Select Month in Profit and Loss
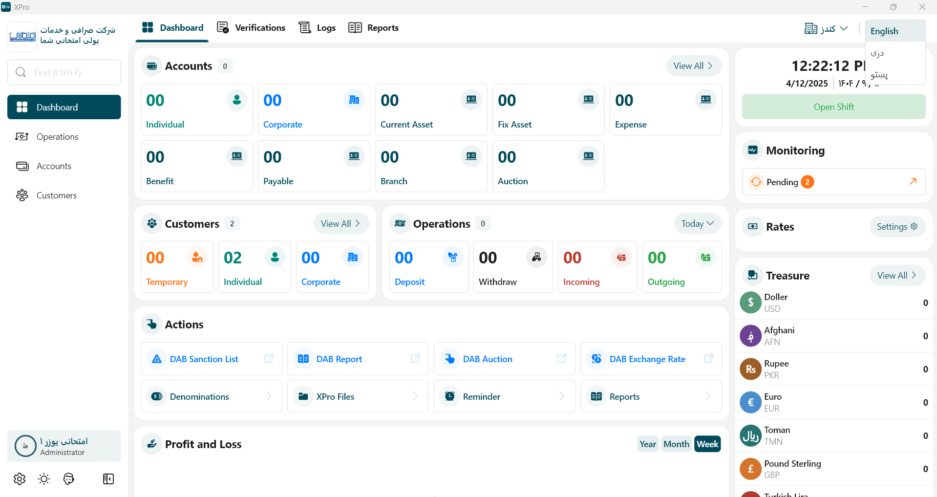Viewport: 937px width, 497px height. (x=676, y=444)
